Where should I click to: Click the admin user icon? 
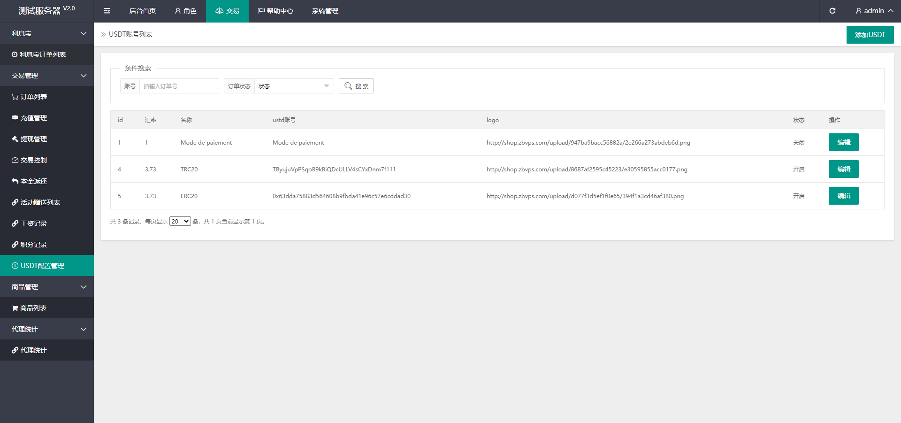click(859, 11)
